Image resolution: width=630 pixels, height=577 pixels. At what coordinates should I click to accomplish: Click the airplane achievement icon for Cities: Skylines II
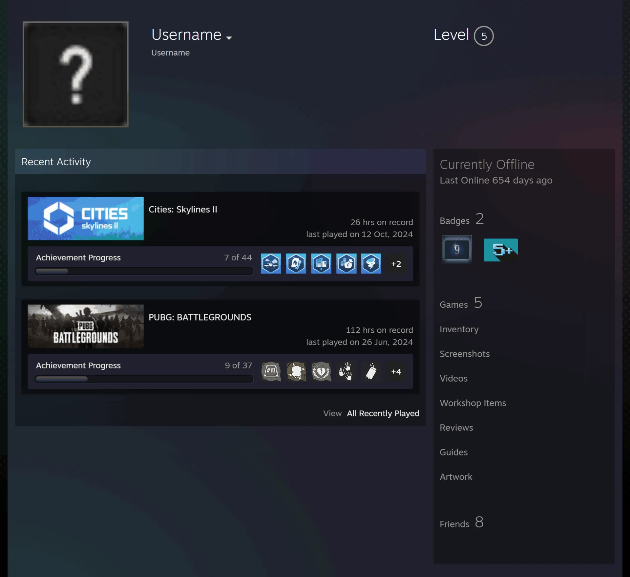click(271, 263)
